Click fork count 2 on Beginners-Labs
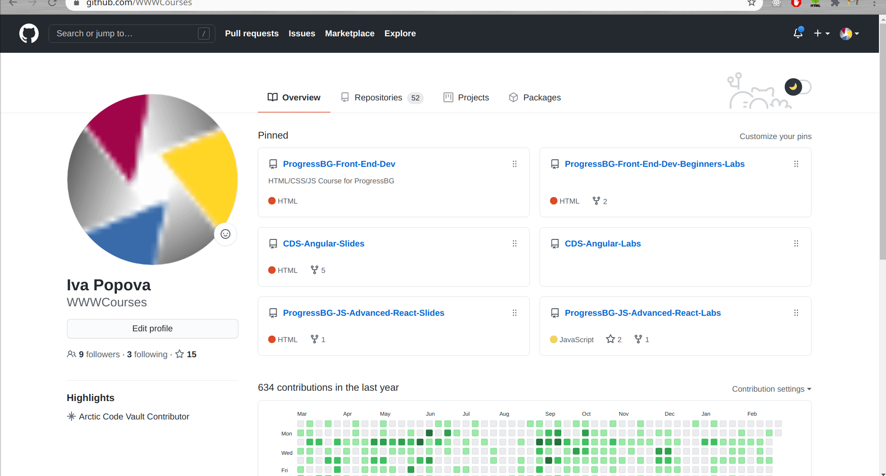This screenshot has height=476, width=886. click(600, 201)
